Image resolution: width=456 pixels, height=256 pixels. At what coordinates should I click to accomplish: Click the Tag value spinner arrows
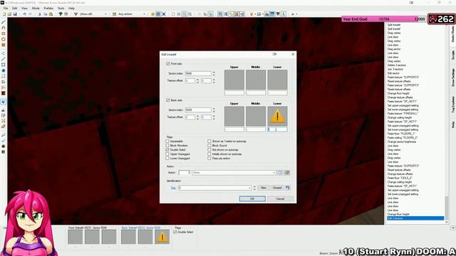[254, 188]
